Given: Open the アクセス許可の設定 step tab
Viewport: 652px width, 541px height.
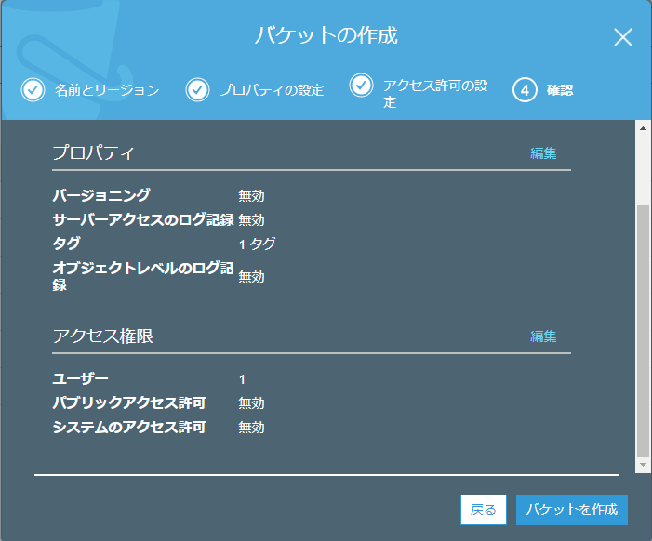Looking at the screenshot, I should 435,93.
